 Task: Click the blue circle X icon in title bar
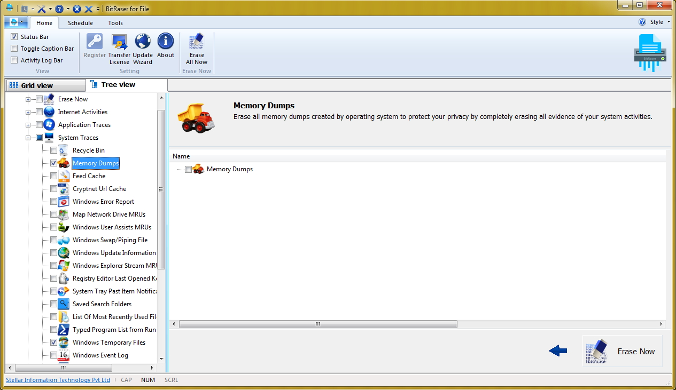click(x=76, y=9)
